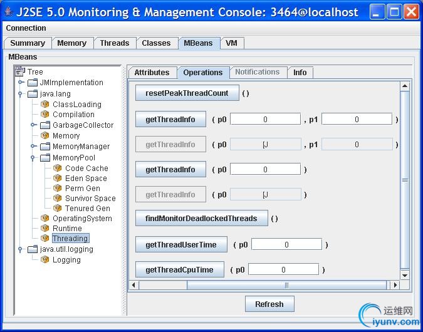Click the Compilation MBean icon
The height and width of the screenshot is (332, 423).
point(44,115)
